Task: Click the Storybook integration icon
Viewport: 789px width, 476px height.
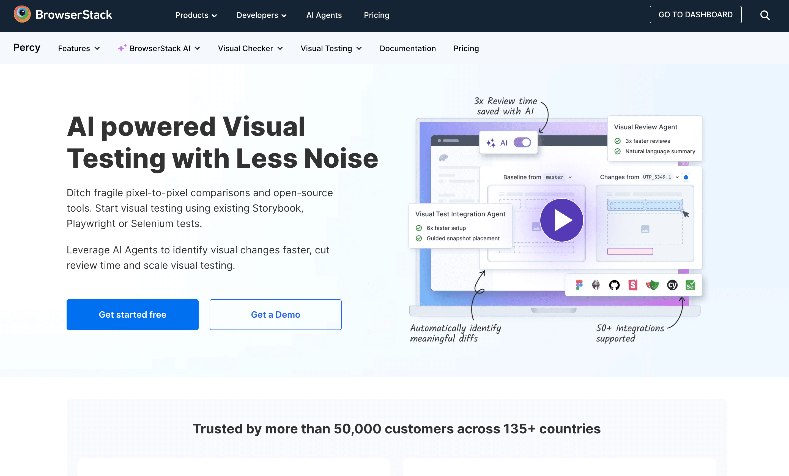Action: [x=633, y=285]
